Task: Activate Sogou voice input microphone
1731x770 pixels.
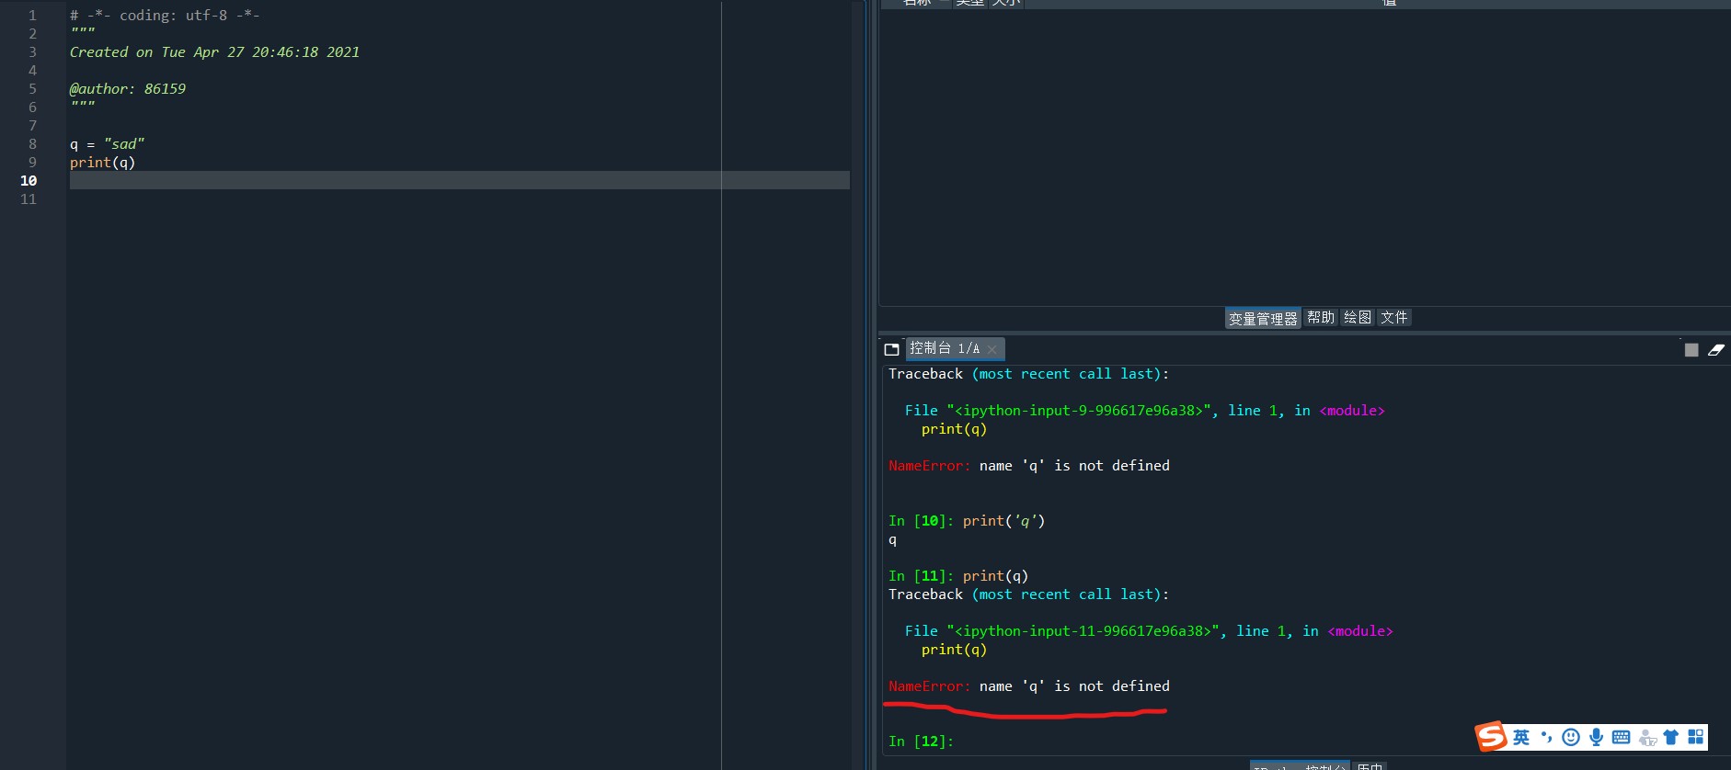Action: 1596,737
